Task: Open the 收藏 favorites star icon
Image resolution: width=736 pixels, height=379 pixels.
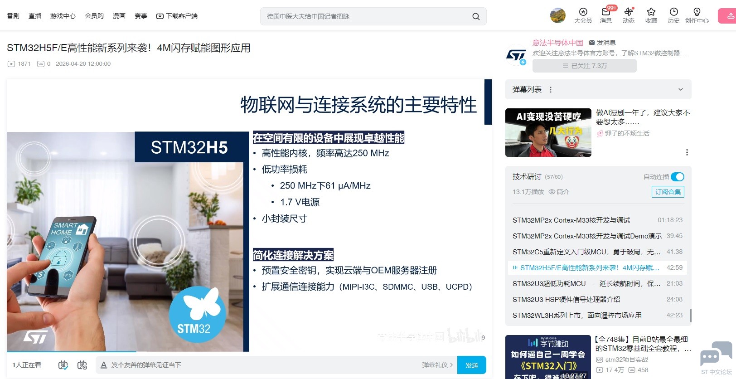Action: 651,15
